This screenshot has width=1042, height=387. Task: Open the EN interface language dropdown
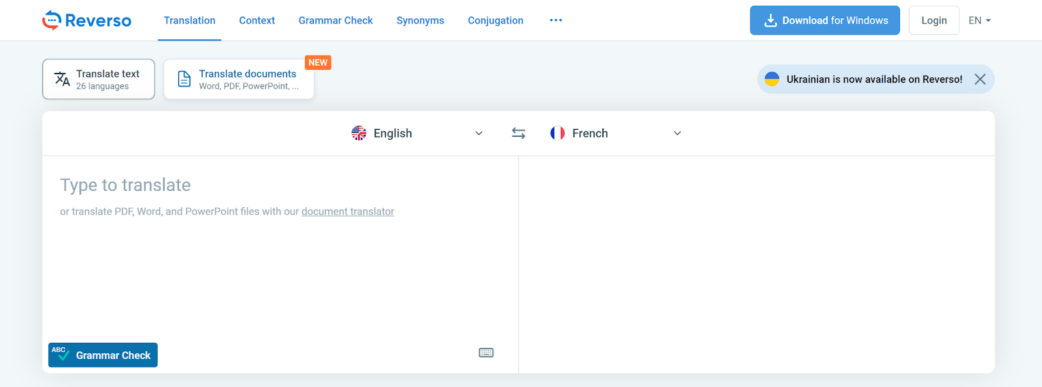point(979,20)
